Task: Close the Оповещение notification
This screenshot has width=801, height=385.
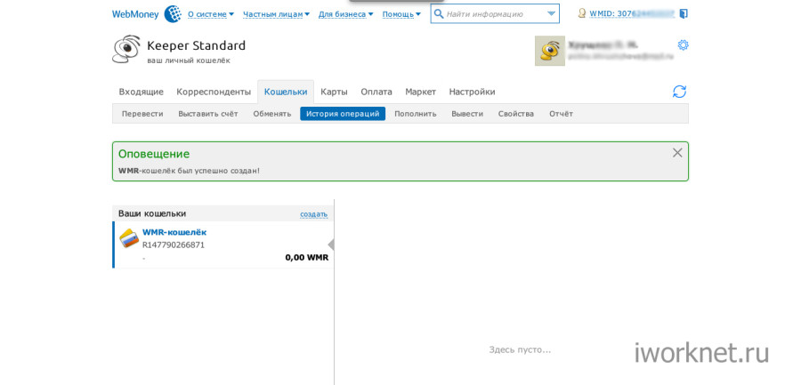Action: (x=677, y=153)
